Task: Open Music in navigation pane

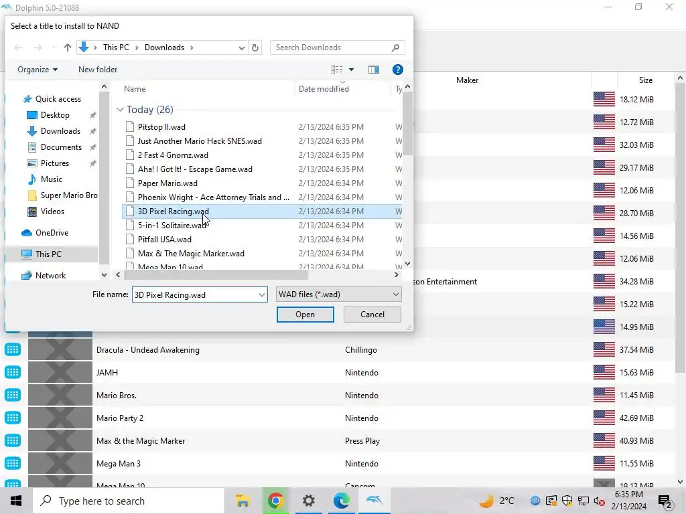Action: pyautogui.click(x=51, y=179)
